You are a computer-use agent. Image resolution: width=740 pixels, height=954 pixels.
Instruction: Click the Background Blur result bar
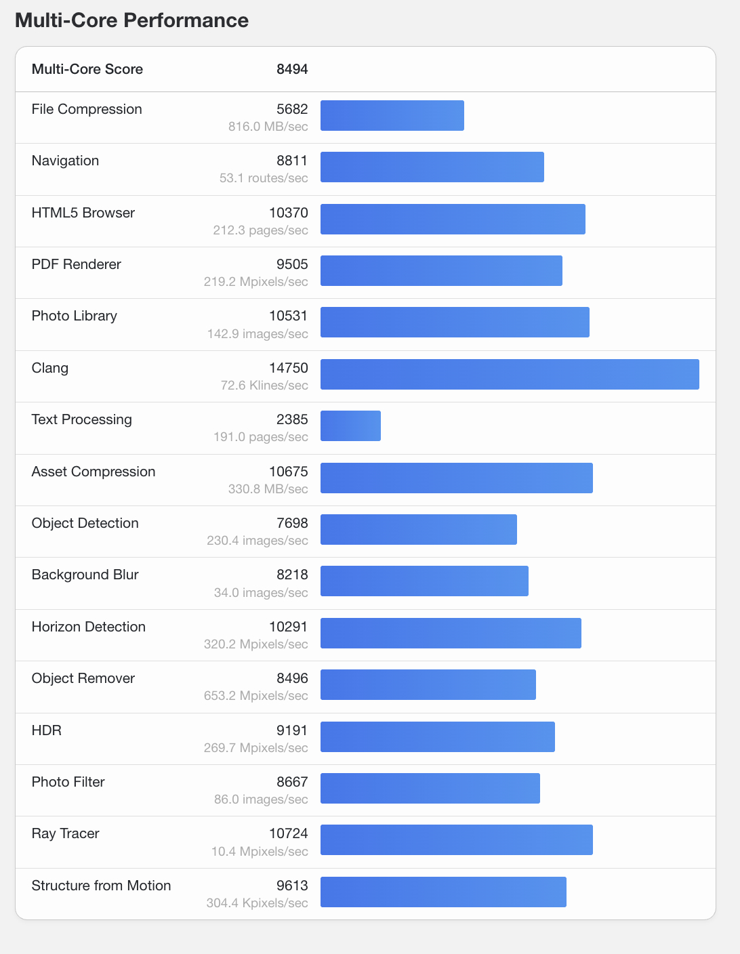pyautogui.click(x=424, y=581)
